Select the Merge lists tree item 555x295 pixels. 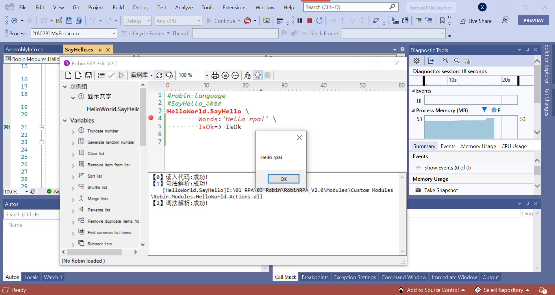[98, 199]
